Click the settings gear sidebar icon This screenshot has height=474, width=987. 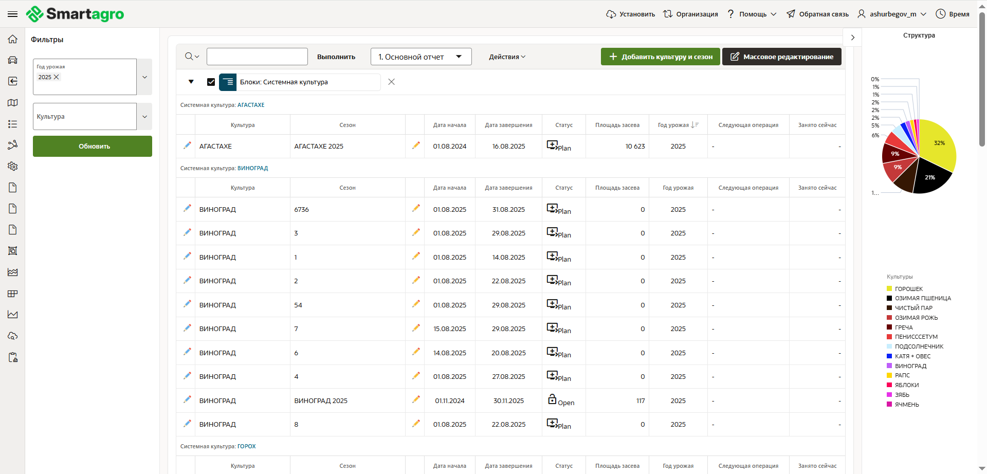click(13, 166)
